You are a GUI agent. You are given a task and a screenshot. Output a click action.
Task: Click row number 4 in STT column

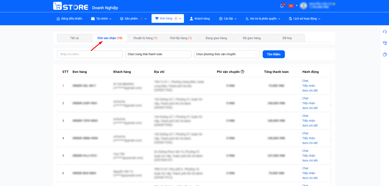[63, 138]
